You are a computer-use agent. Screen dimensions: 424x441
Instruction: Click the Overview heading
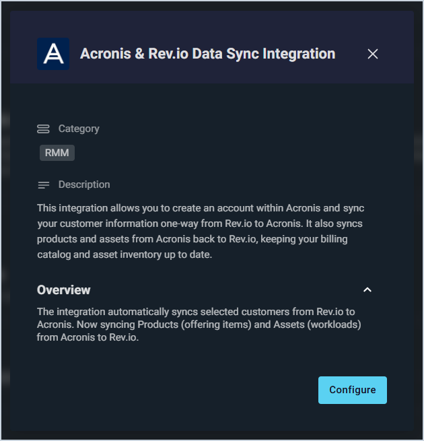(x=64, y=290)
